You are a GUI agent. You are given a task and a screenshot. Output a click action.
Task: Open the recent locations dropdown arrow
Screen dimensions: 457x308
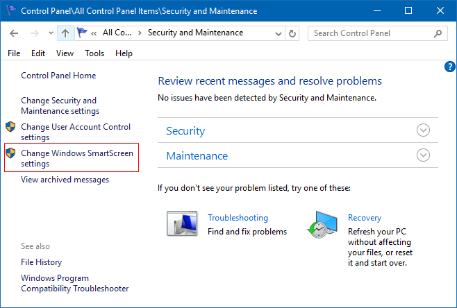pyautogui.click(x=51, y=33)
